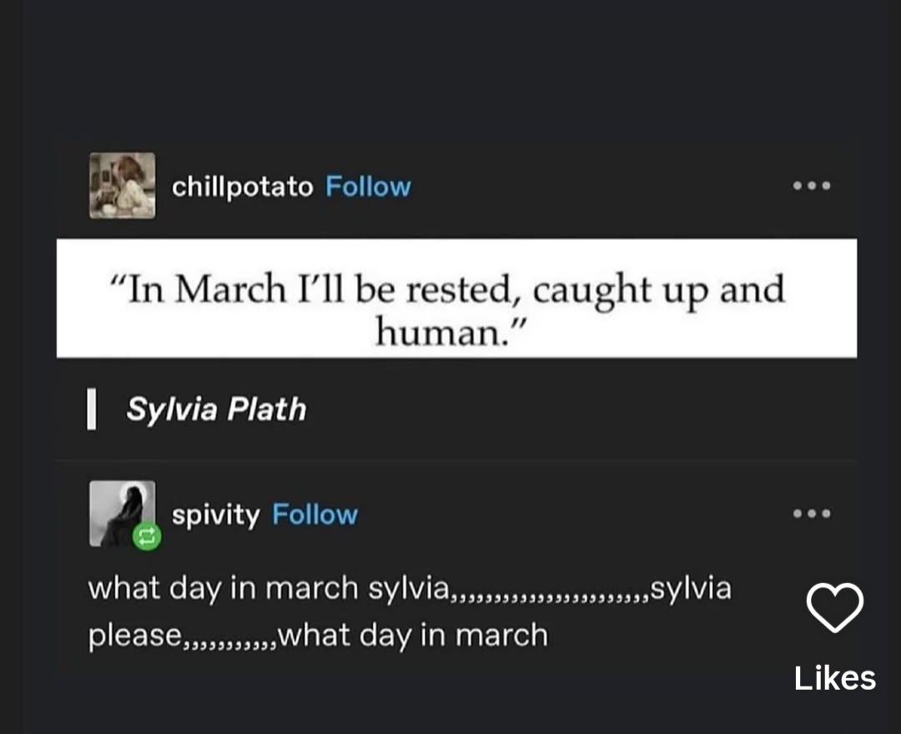Like the post with the heart icon
The image size is (901, 734).
834,608
